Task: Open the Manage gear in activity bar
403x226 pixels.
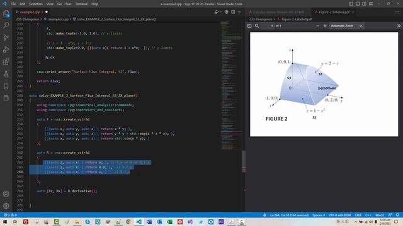Action: tap(6, 205)
